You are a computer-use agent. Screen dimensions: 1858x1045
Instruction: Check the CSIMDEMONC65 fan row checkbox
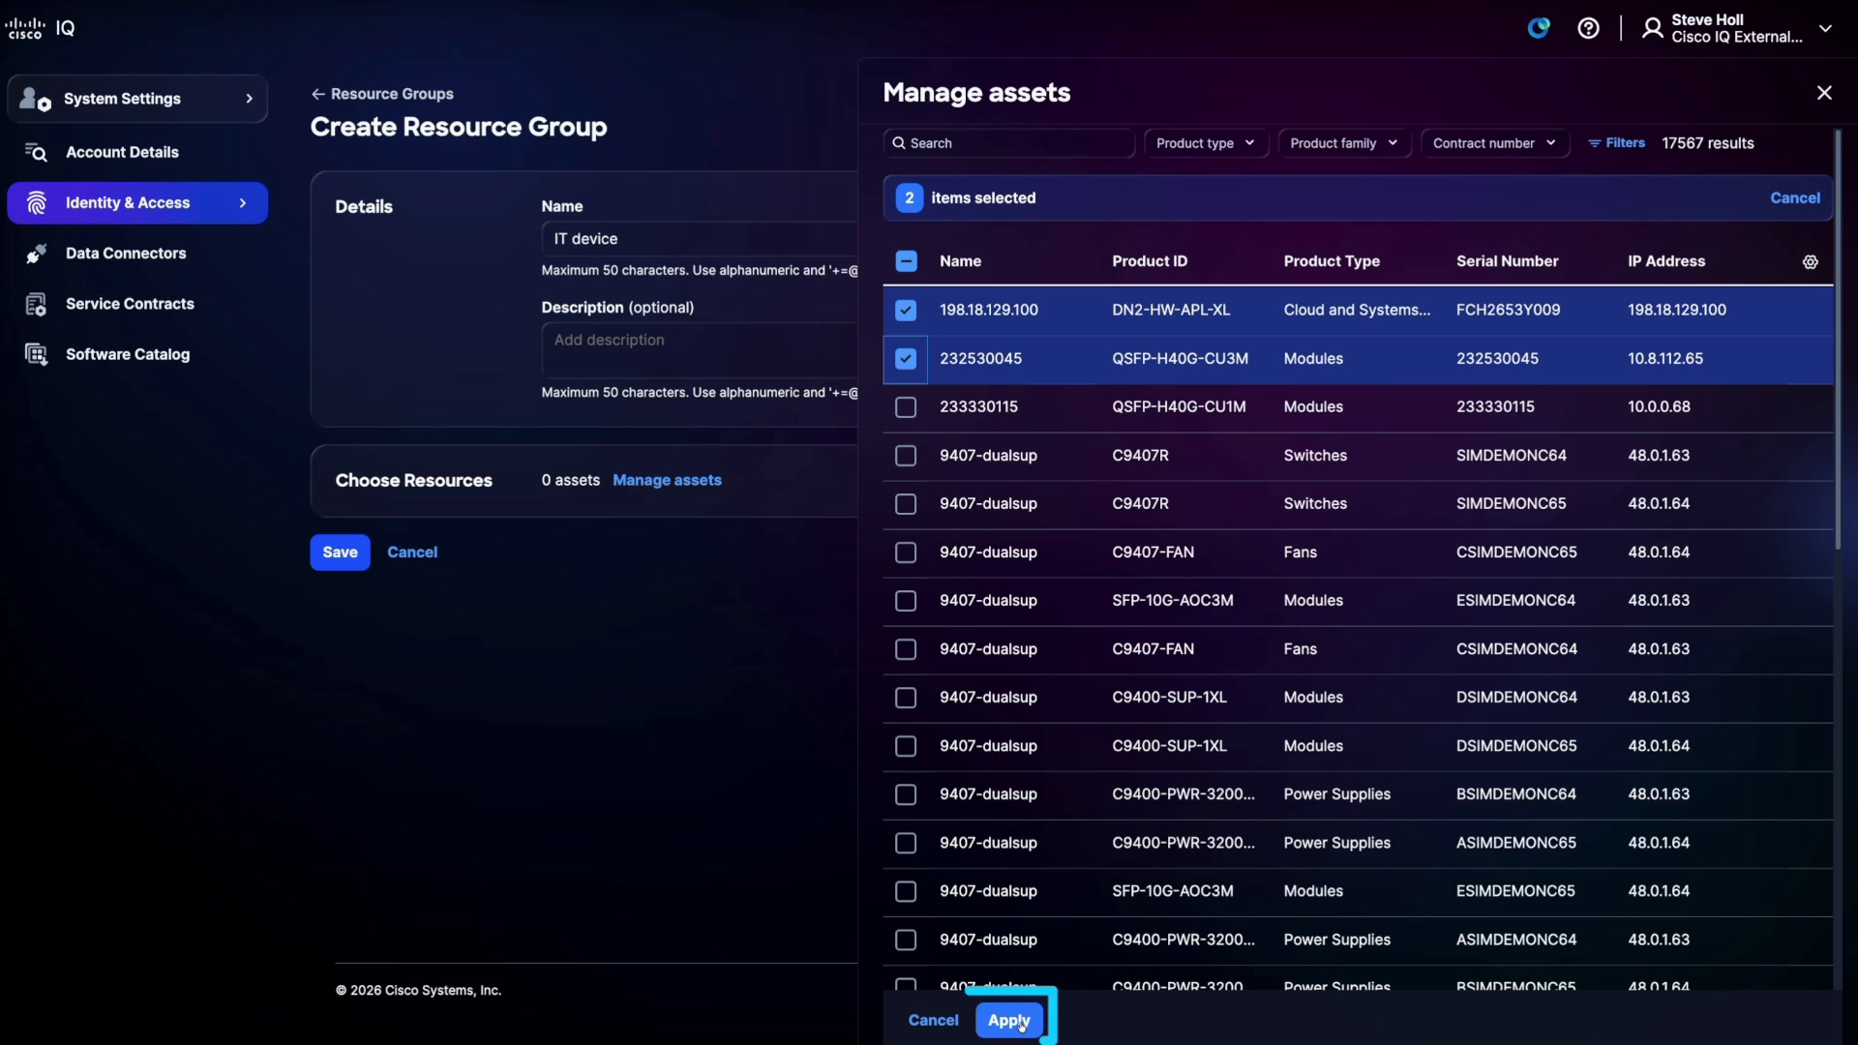(906, 552)
